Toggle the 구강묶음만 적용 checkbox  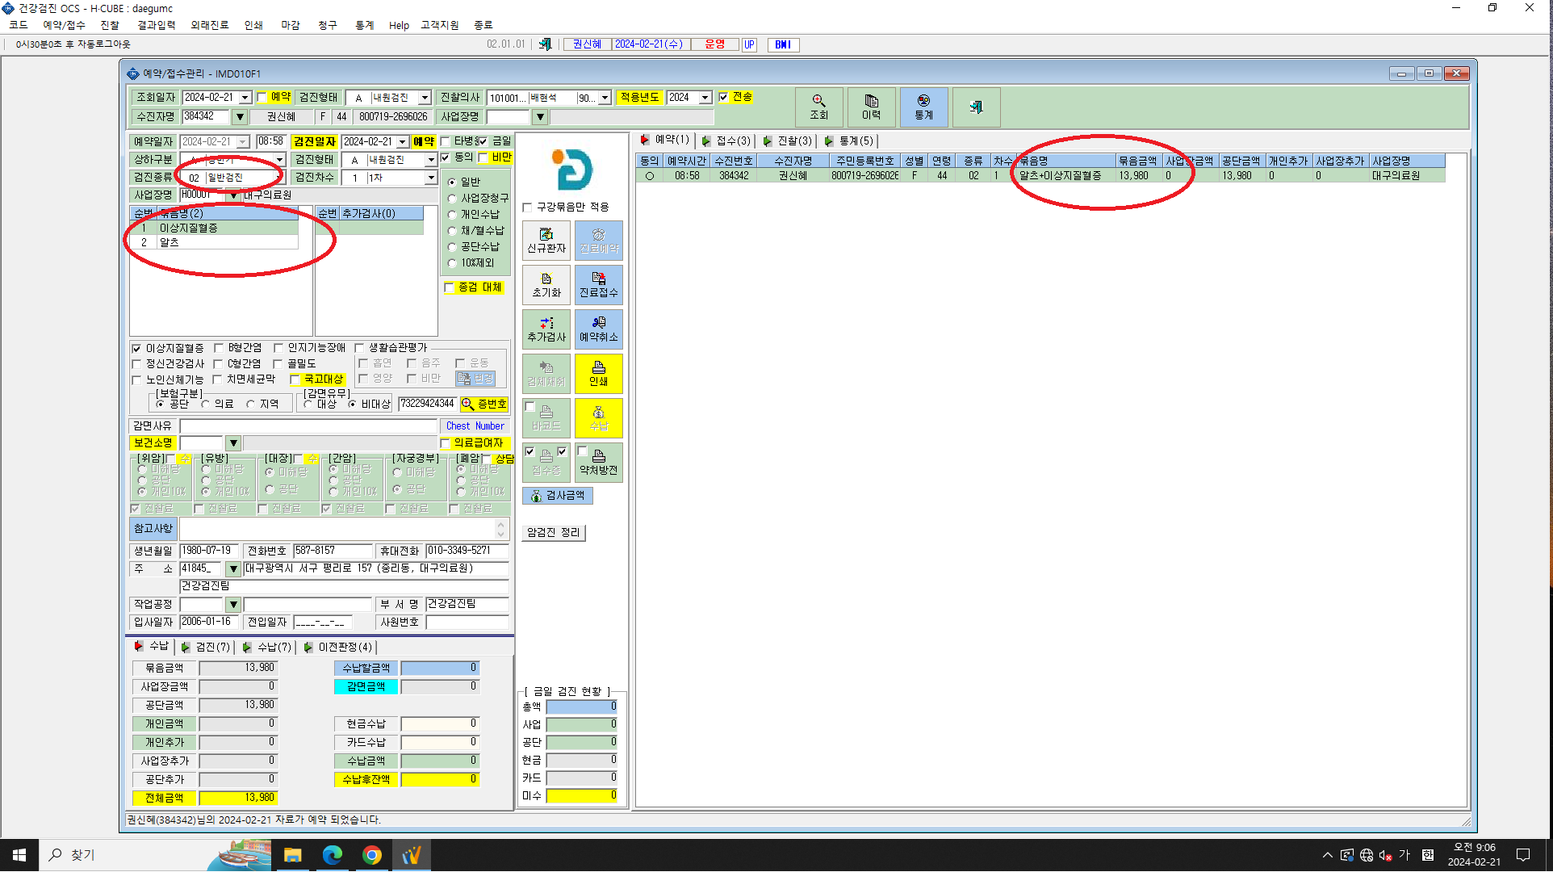point(528,208)
